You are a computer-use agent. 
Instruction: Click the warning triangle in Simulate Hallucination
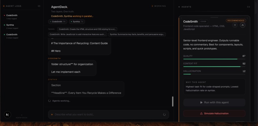point(201,113)
